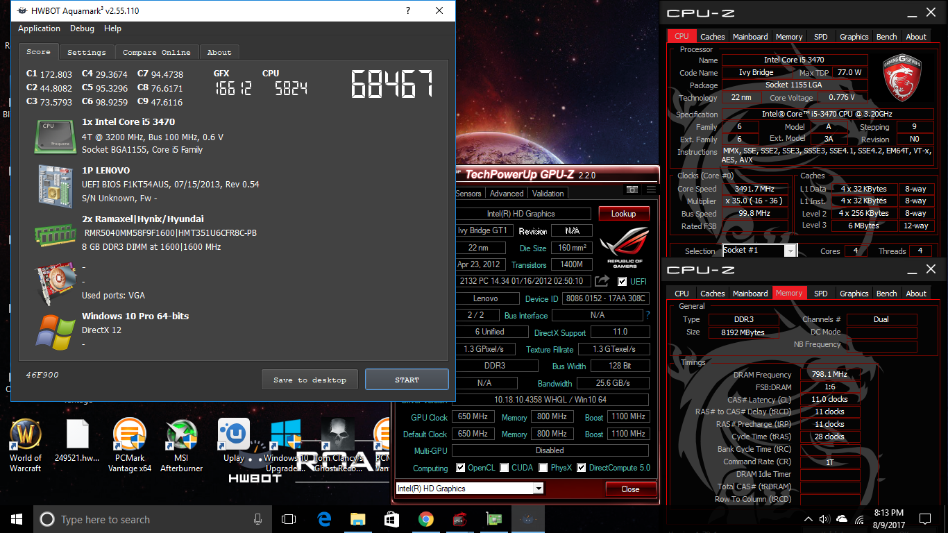Open the Application menu in Aquamark
Image resolution: width=948 pixels, height=533 pixels.
click(39, 28)
